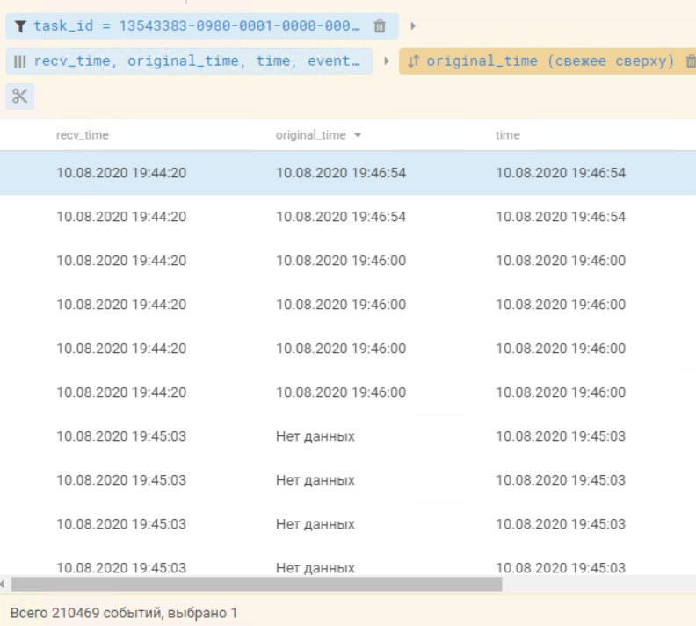This screenshot has height=626, width=696.
Task: Click second 'Нет данных' cell
Action: point(315,480)
